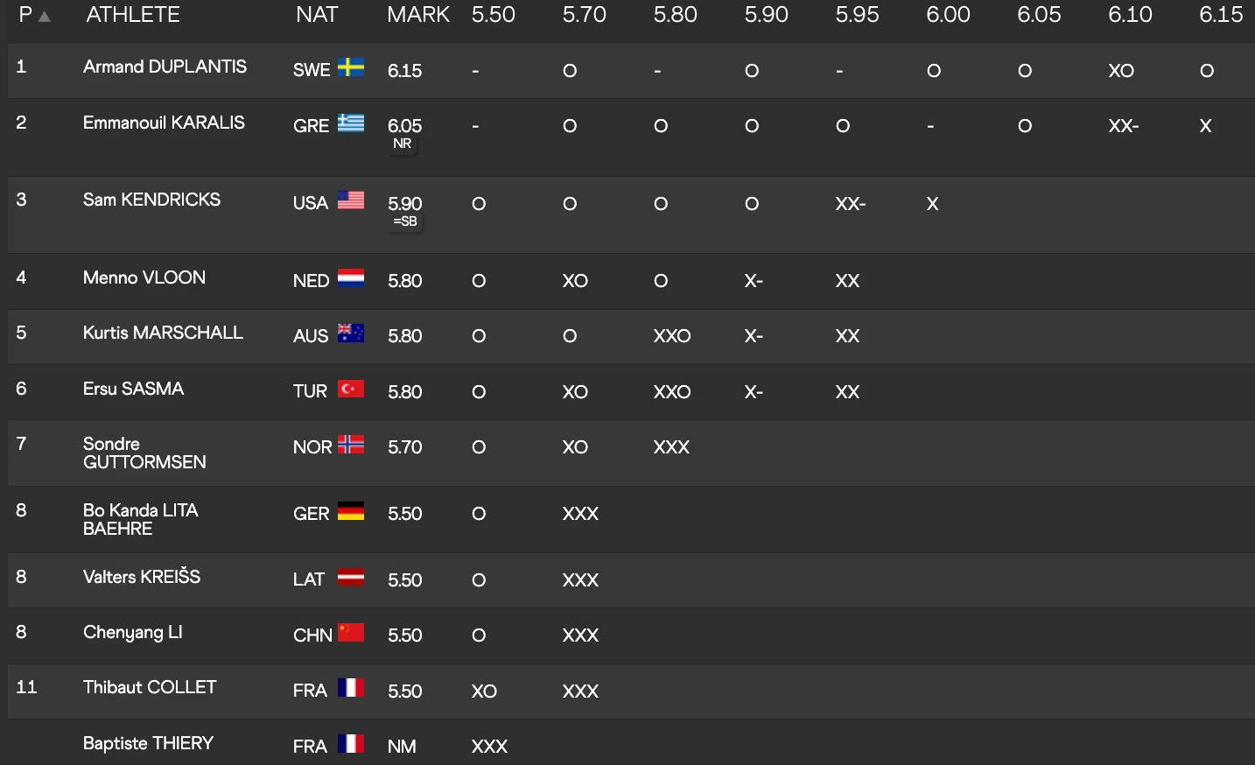
Task: Click the Netherlands flag icon
Action: pyautogui.click(x=351, y=279)
